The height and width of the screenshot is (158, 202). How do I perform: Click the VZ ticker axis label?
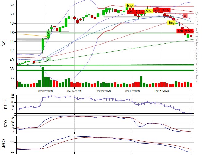click(x=4, y=43)
